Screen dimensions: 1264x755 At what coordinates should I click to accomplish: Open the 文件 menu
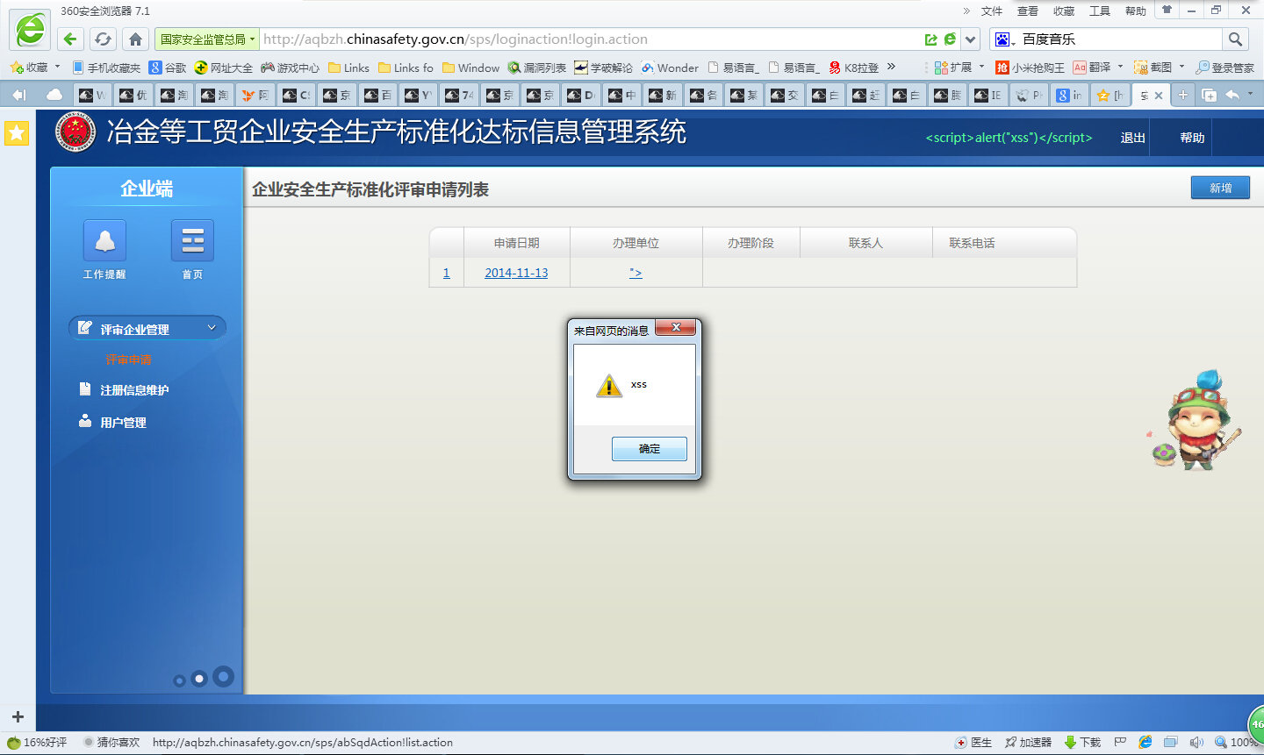[992, 11]
